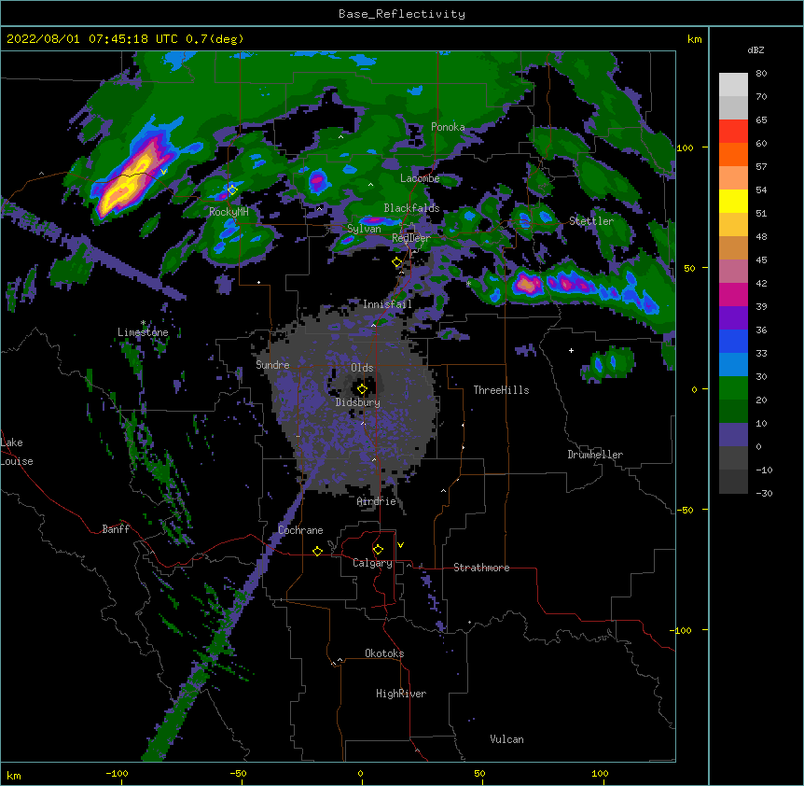
Task: Select the yellow diamond marker south of RedDeer
Action: click(x=397, y=262)
